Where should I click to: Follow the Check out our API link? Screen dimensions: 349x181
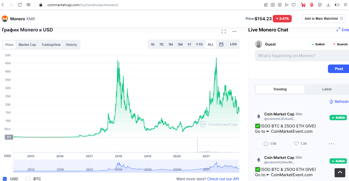click(x=223, y=179)
